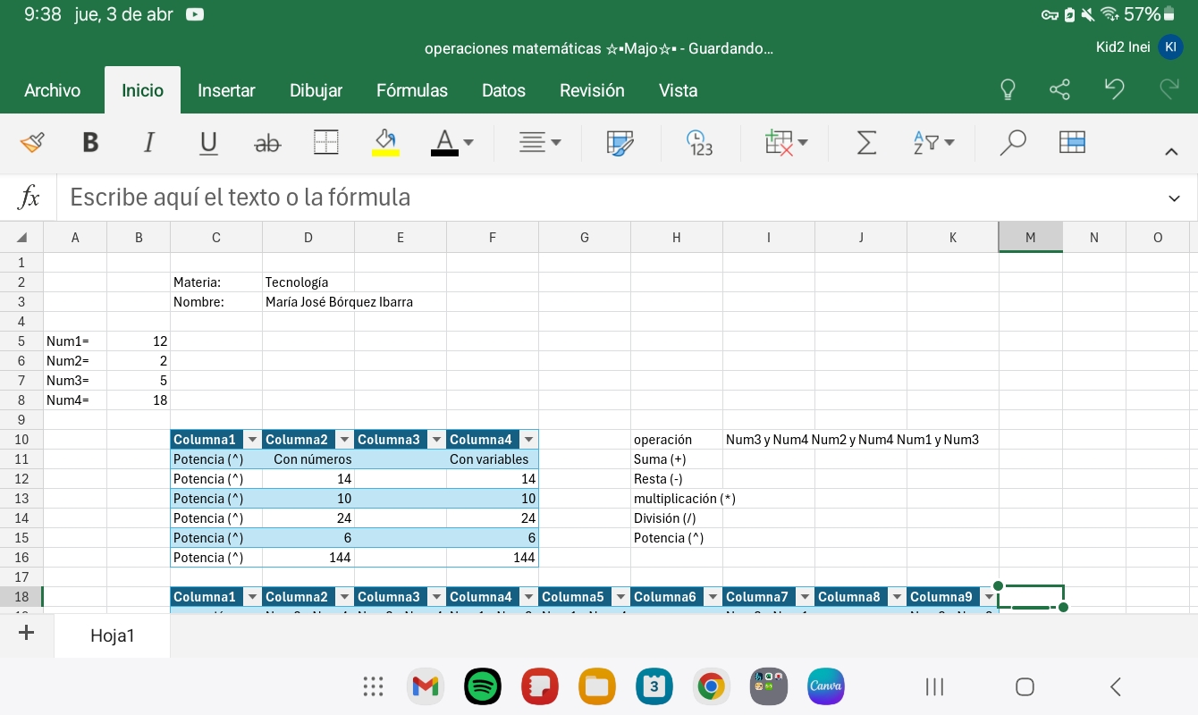The width and height of the screenshot is (1198, 715).
Task: Toggle italic formatting
Action: (149, 143)
